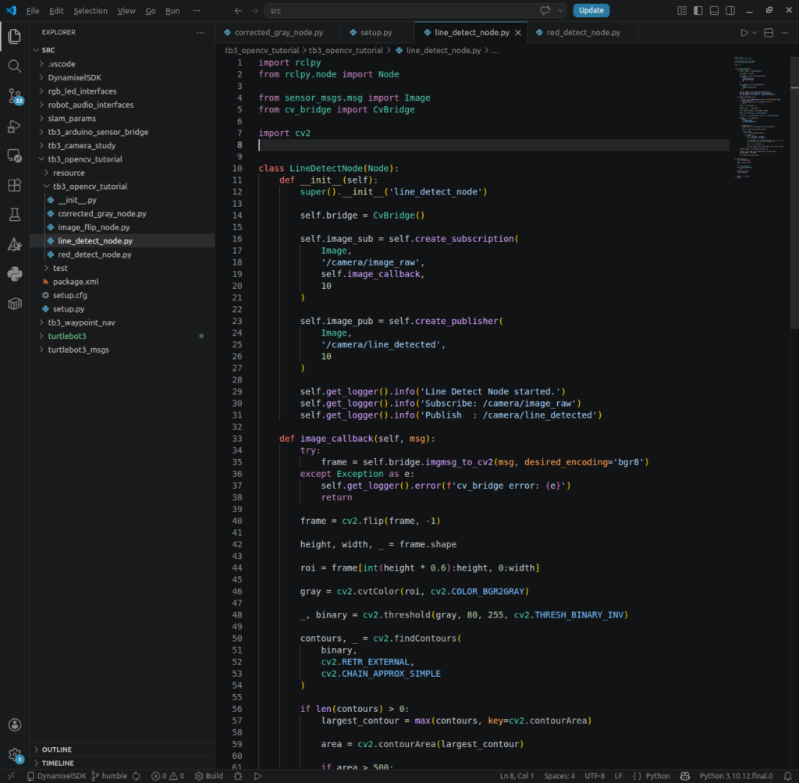Screen dimensions: 799x783
Task: Click tb3_opencv_tutorial breadcrumb first segment
Action: pos(262,51)
